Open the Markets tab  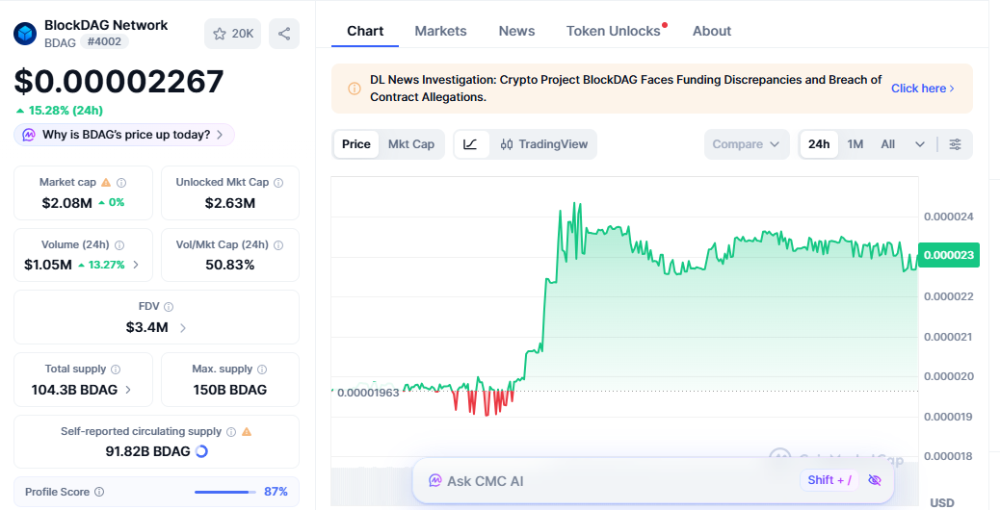(x=440, y=31)
